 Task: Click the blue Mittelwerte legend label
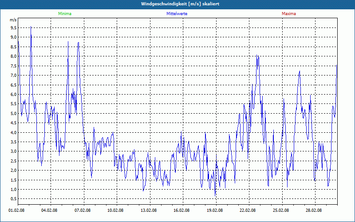[177, 14]
